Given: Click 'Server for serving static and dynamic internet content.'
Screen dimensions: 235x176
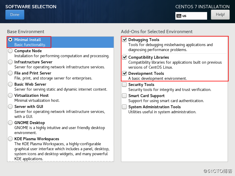Looking at the screenshot, I should 61,89.
